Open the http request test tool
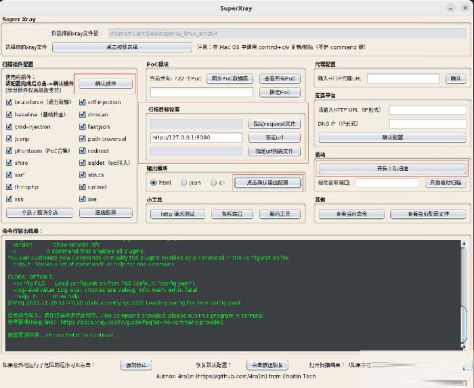The image size is (474, 388). [177, 214]
